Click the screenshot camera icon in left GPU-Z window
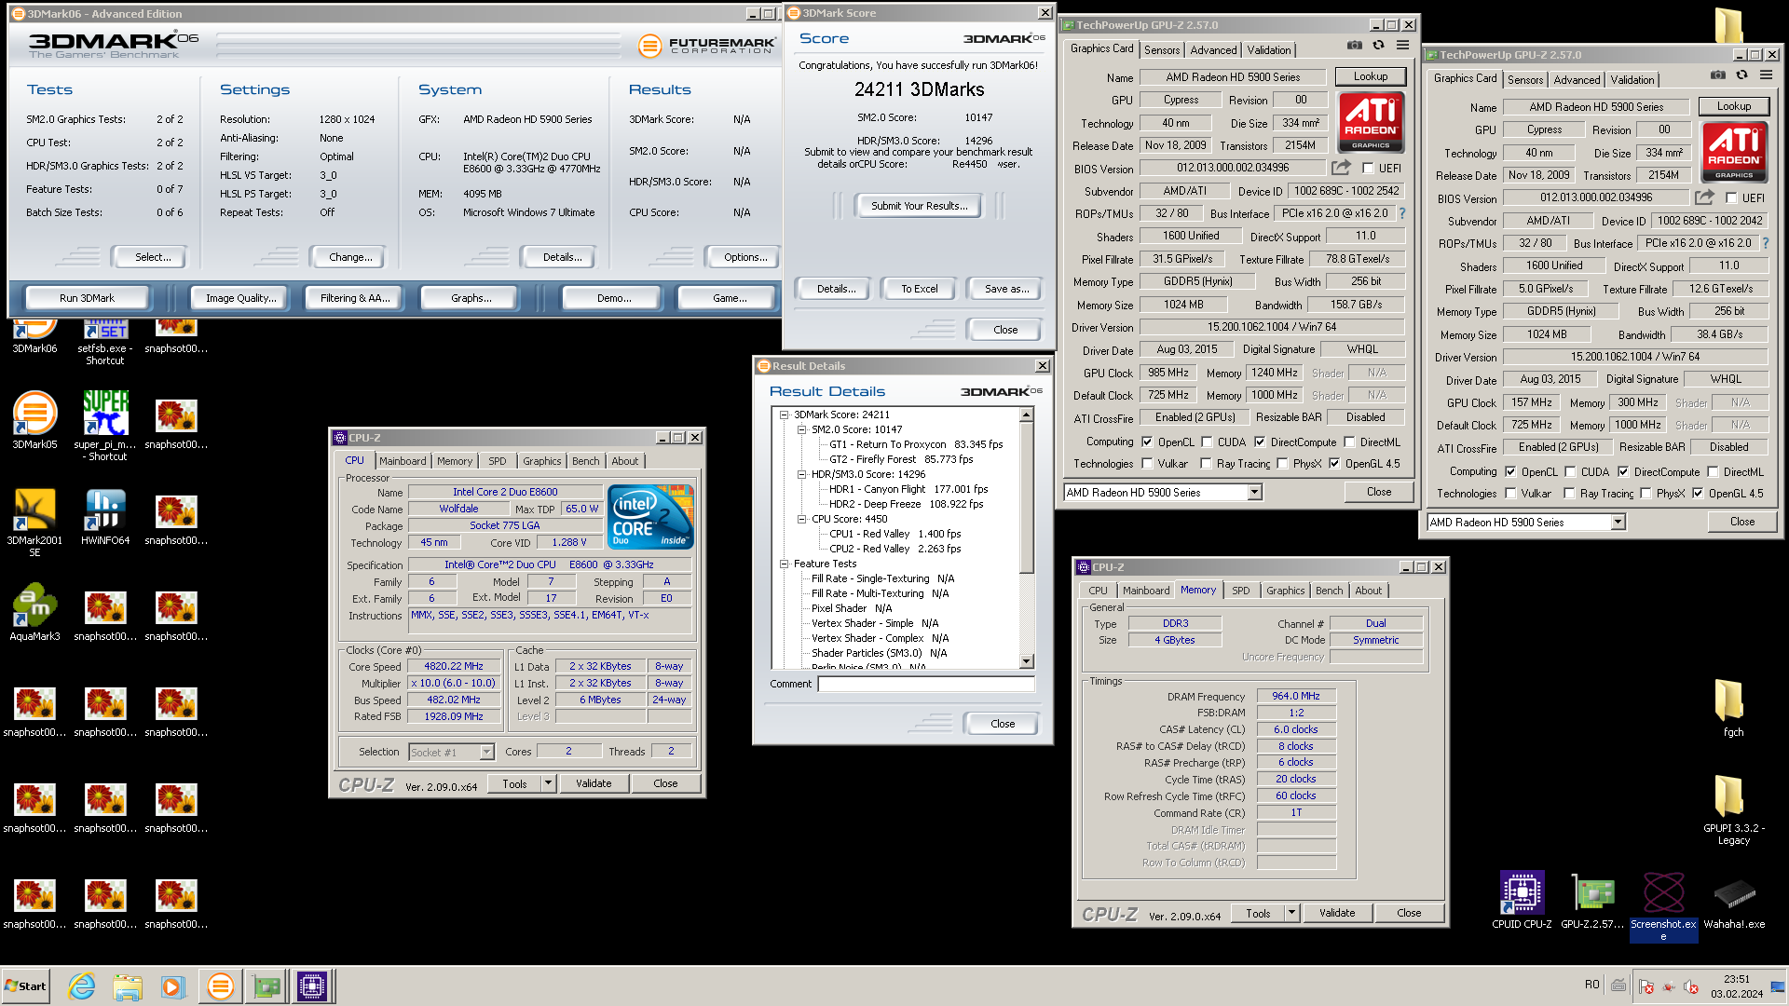This screenshot has width=1789, height=1006. click(x=1355, y=46)
